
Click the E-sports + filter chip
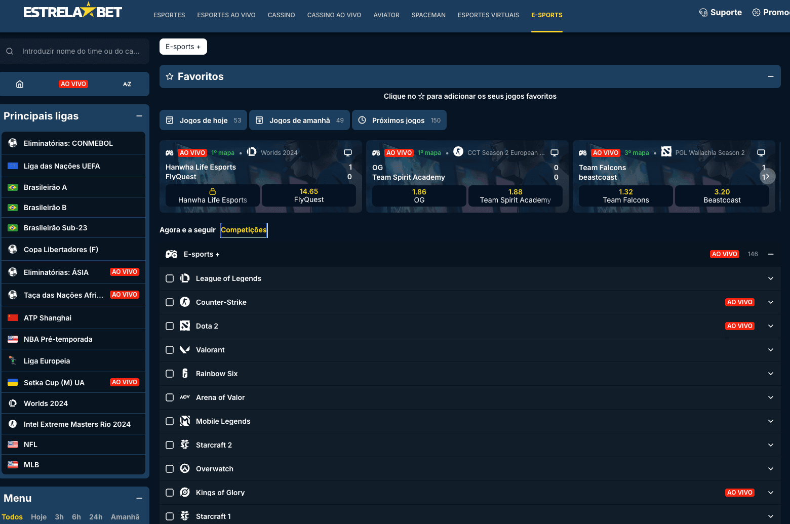click(183, 47)
